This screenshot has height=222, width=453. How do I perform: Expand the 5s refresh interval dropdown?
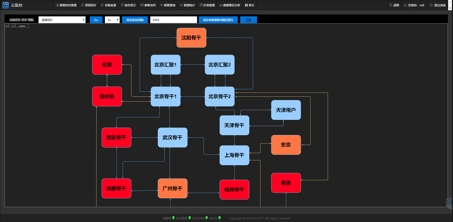tap(112, 20)
